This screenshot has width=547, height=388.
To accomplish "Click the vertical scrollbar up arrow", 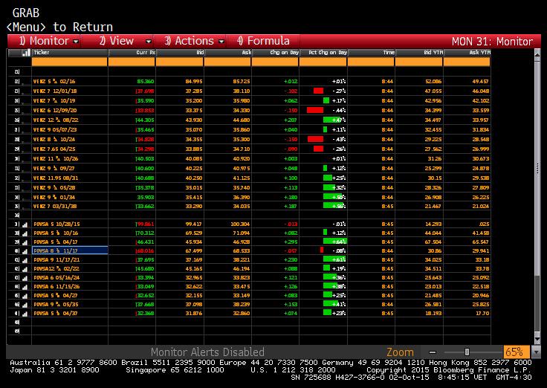I will pos(537,54).
